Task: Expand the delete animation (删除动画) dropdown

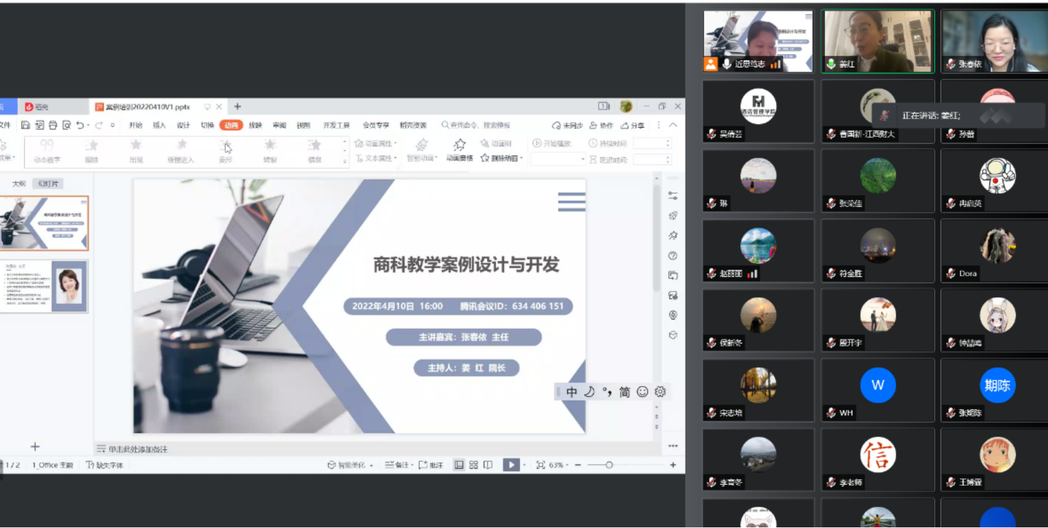Action: click(521, 159)
